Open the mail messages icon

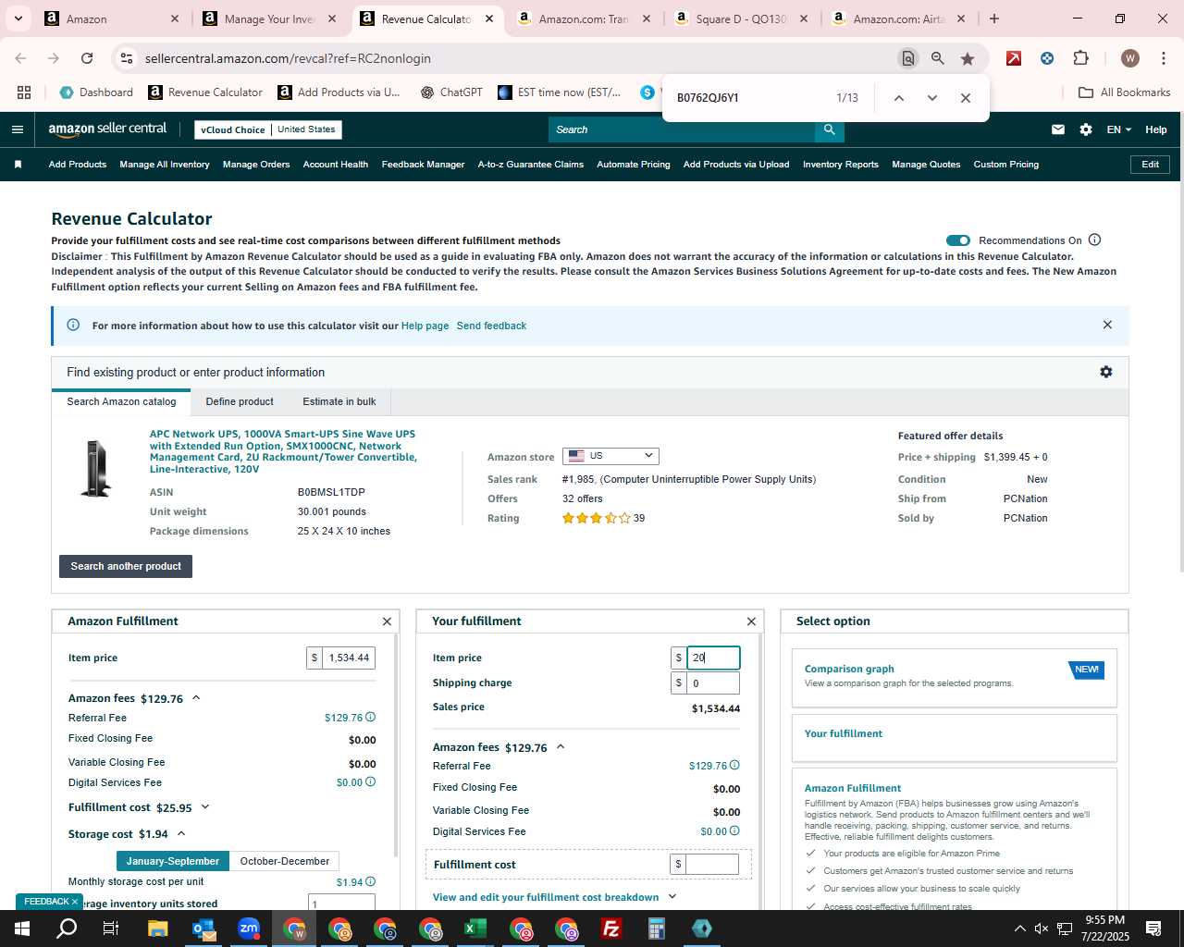coord(1057,129)
